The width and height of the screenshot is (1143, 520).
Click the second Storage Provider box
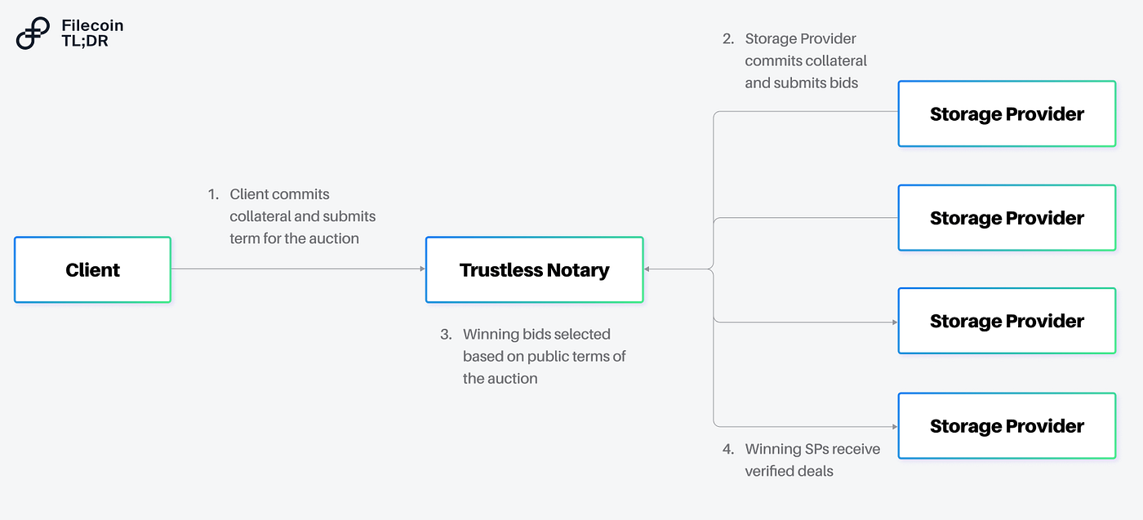click(x=1007, y=218)
